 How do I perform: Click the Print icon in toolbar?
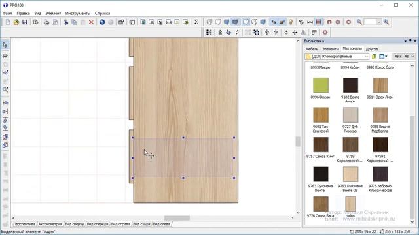click(46, 22)
